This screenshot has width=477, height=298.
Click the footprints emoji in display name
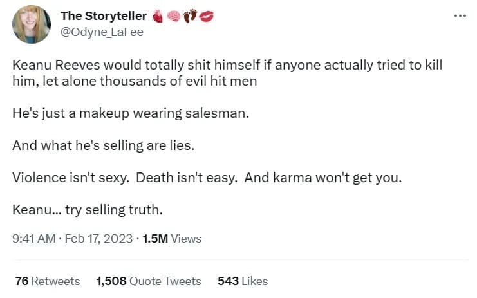point(190,16)
